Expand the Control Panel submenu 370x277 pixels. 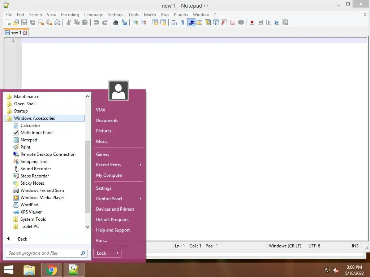coord(119,199)
